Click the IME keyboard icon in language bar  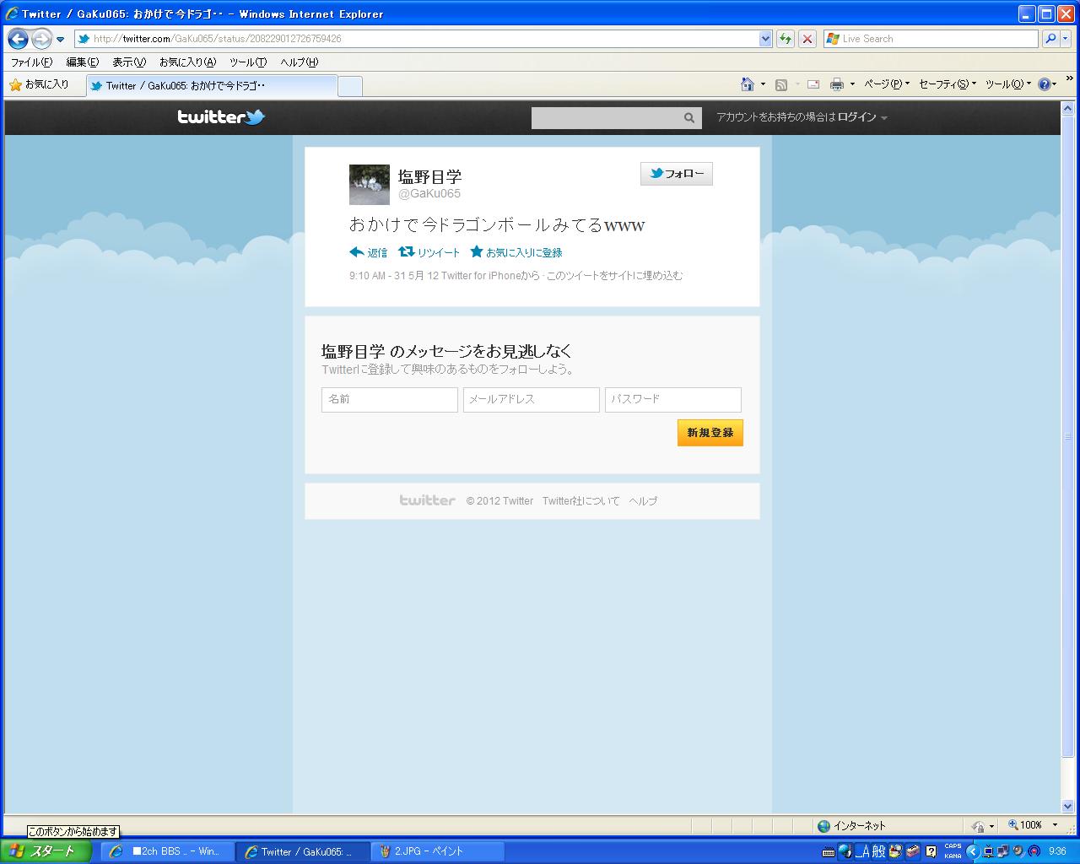click(829, 852)
